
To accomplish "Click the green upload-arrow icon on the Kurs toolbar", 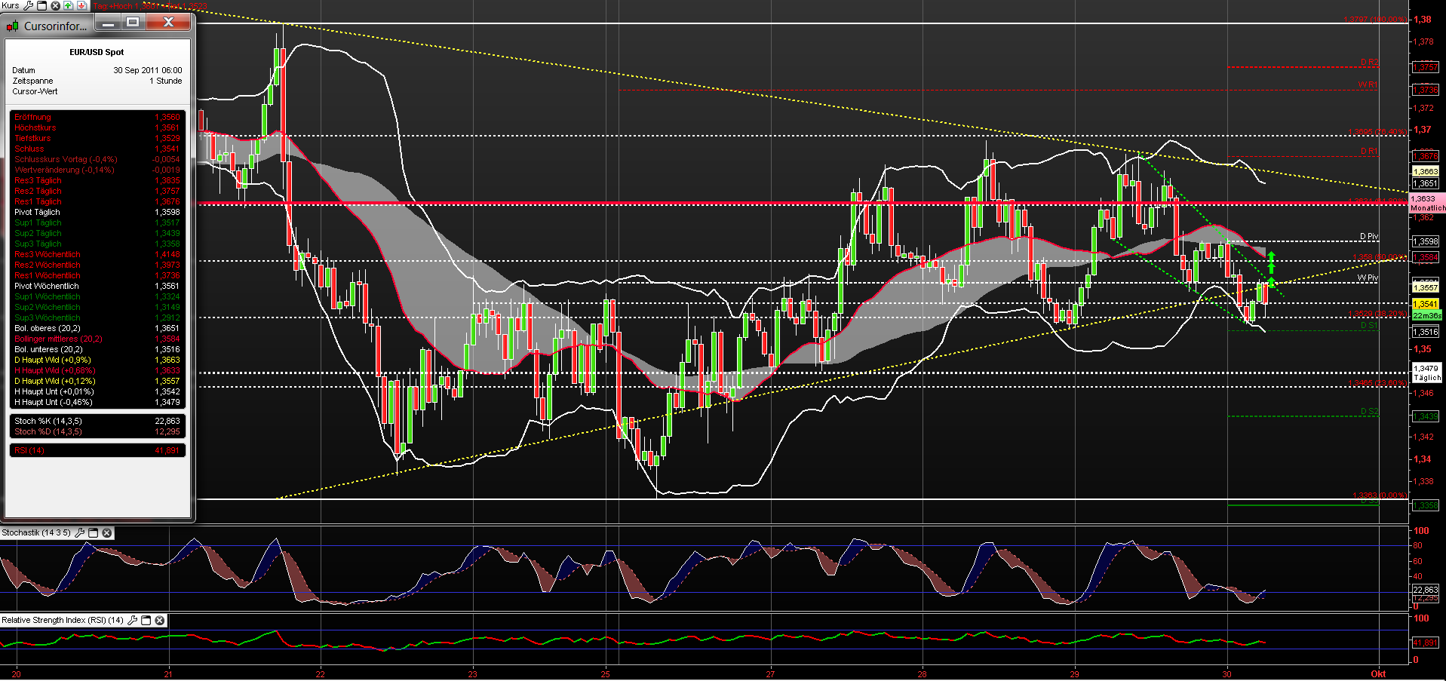I will coord(68,5).
